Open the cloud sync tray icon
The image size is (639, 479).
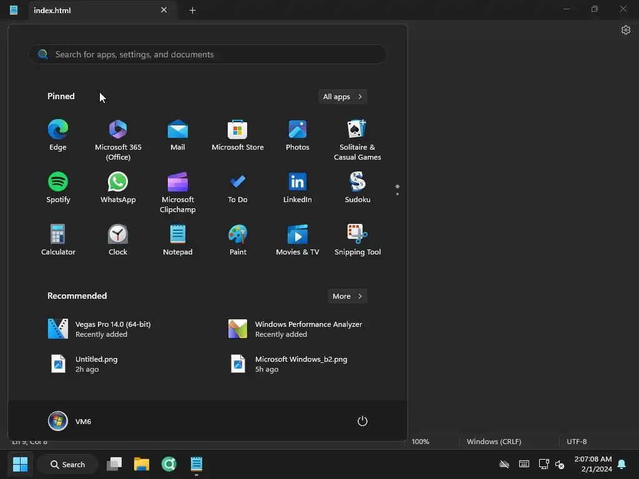(x=504, y=464)
